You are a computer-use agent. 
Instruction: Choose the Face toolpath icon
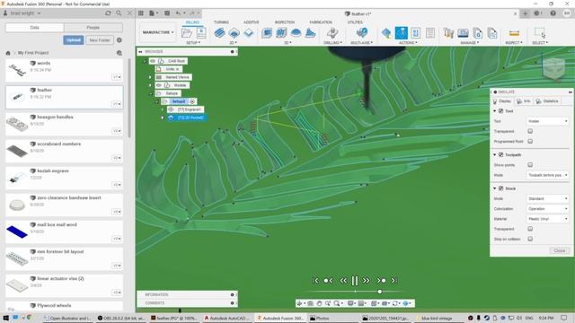click(x=248, y=33)
